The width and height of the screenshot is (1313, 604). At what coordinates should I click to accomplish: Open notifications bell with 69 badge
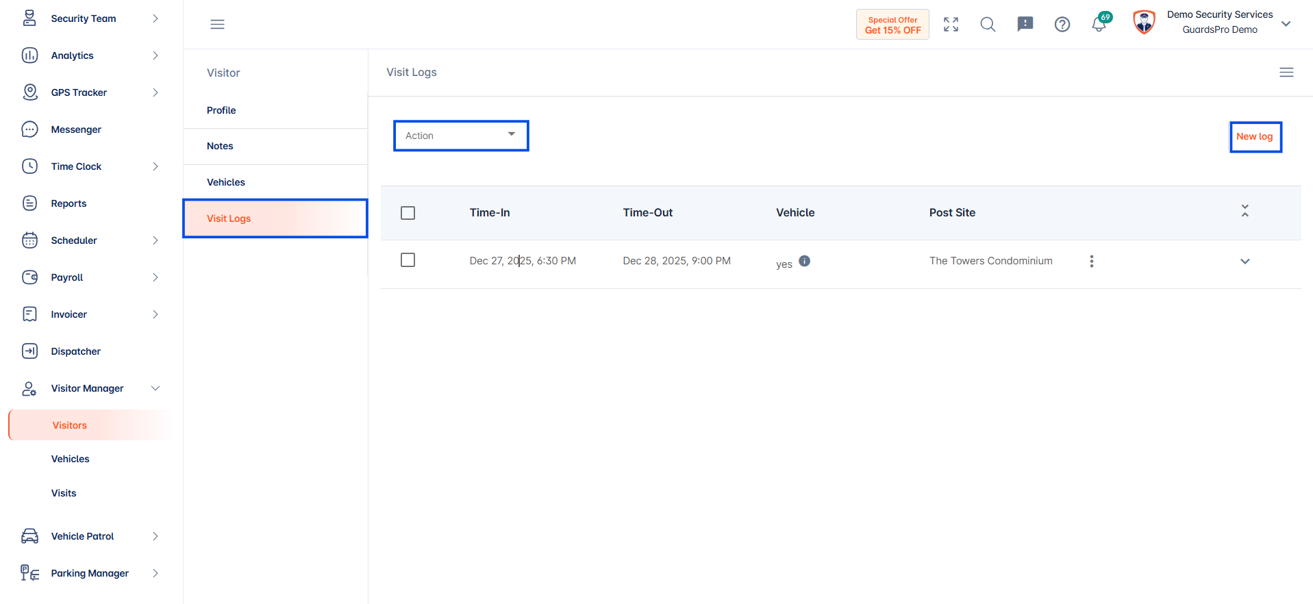[1100, 23]
